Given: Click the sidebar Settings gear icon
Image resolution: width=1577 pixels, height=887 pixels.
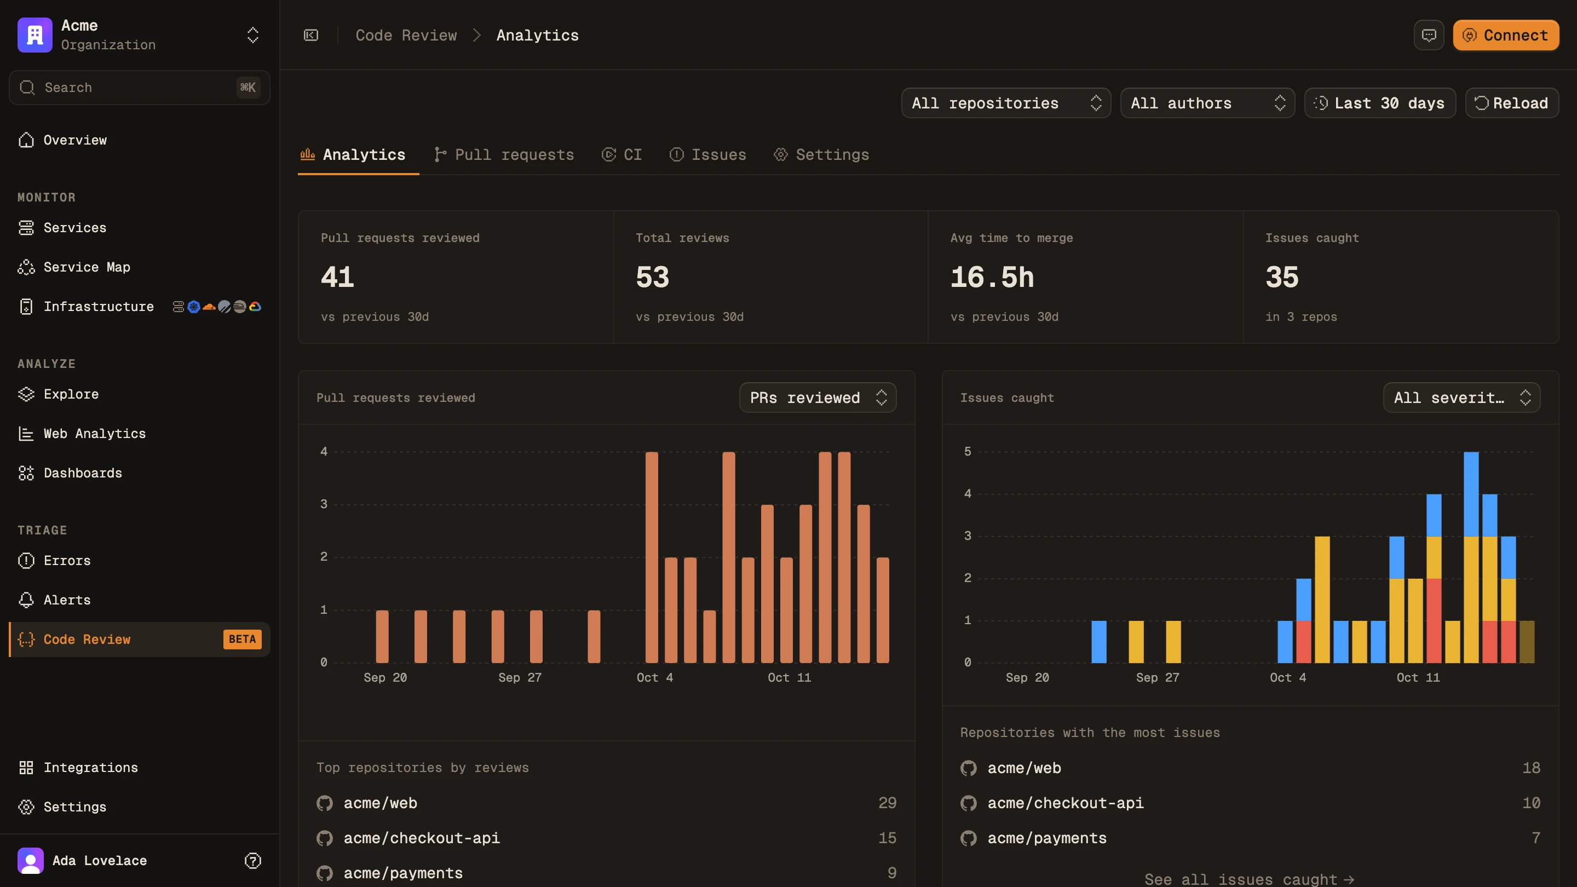Looking at the screenshot, I should [26, 807].
